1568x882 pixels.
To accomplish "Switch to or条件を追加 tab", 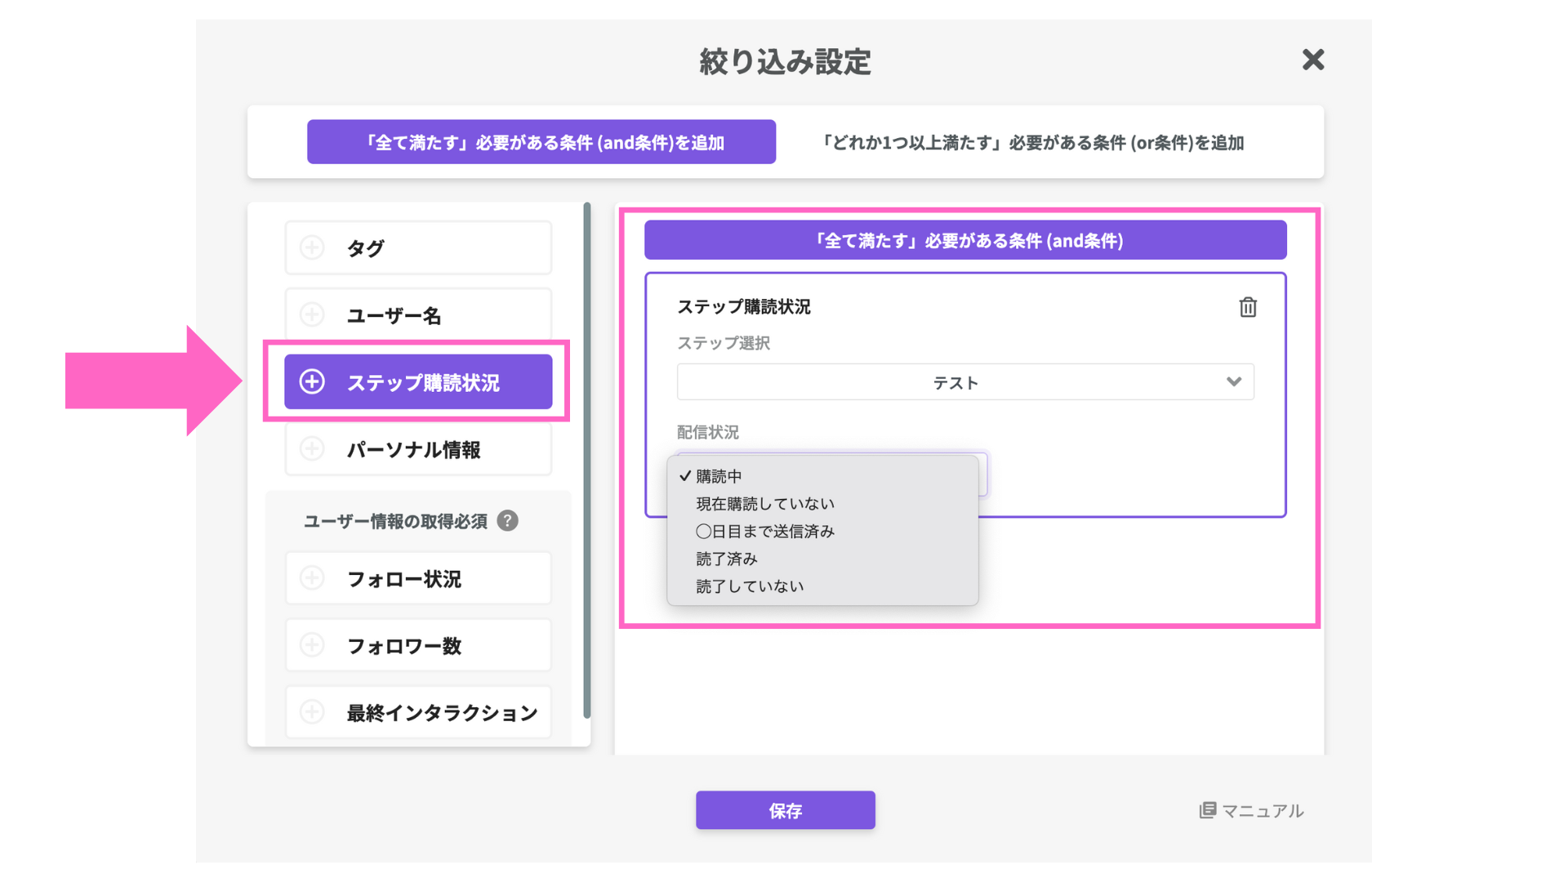I will point(1031,142).
